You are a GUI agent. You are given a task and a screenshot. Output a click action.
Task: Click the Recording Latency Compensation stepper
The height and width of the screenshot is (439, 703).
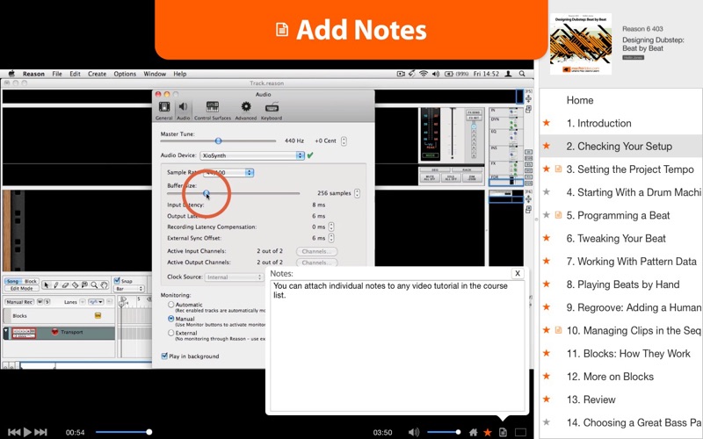point(331,227)
